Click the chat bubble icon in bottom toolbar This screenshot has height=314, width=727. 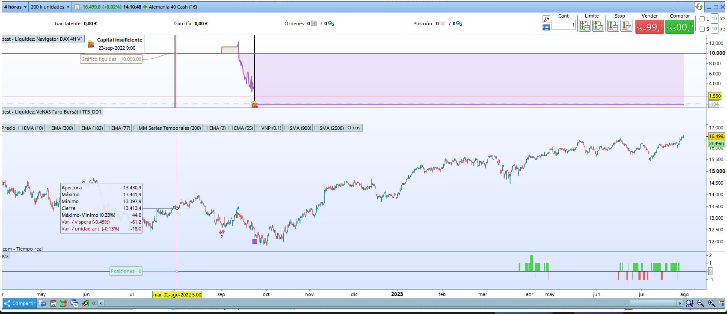coord(43,303)
